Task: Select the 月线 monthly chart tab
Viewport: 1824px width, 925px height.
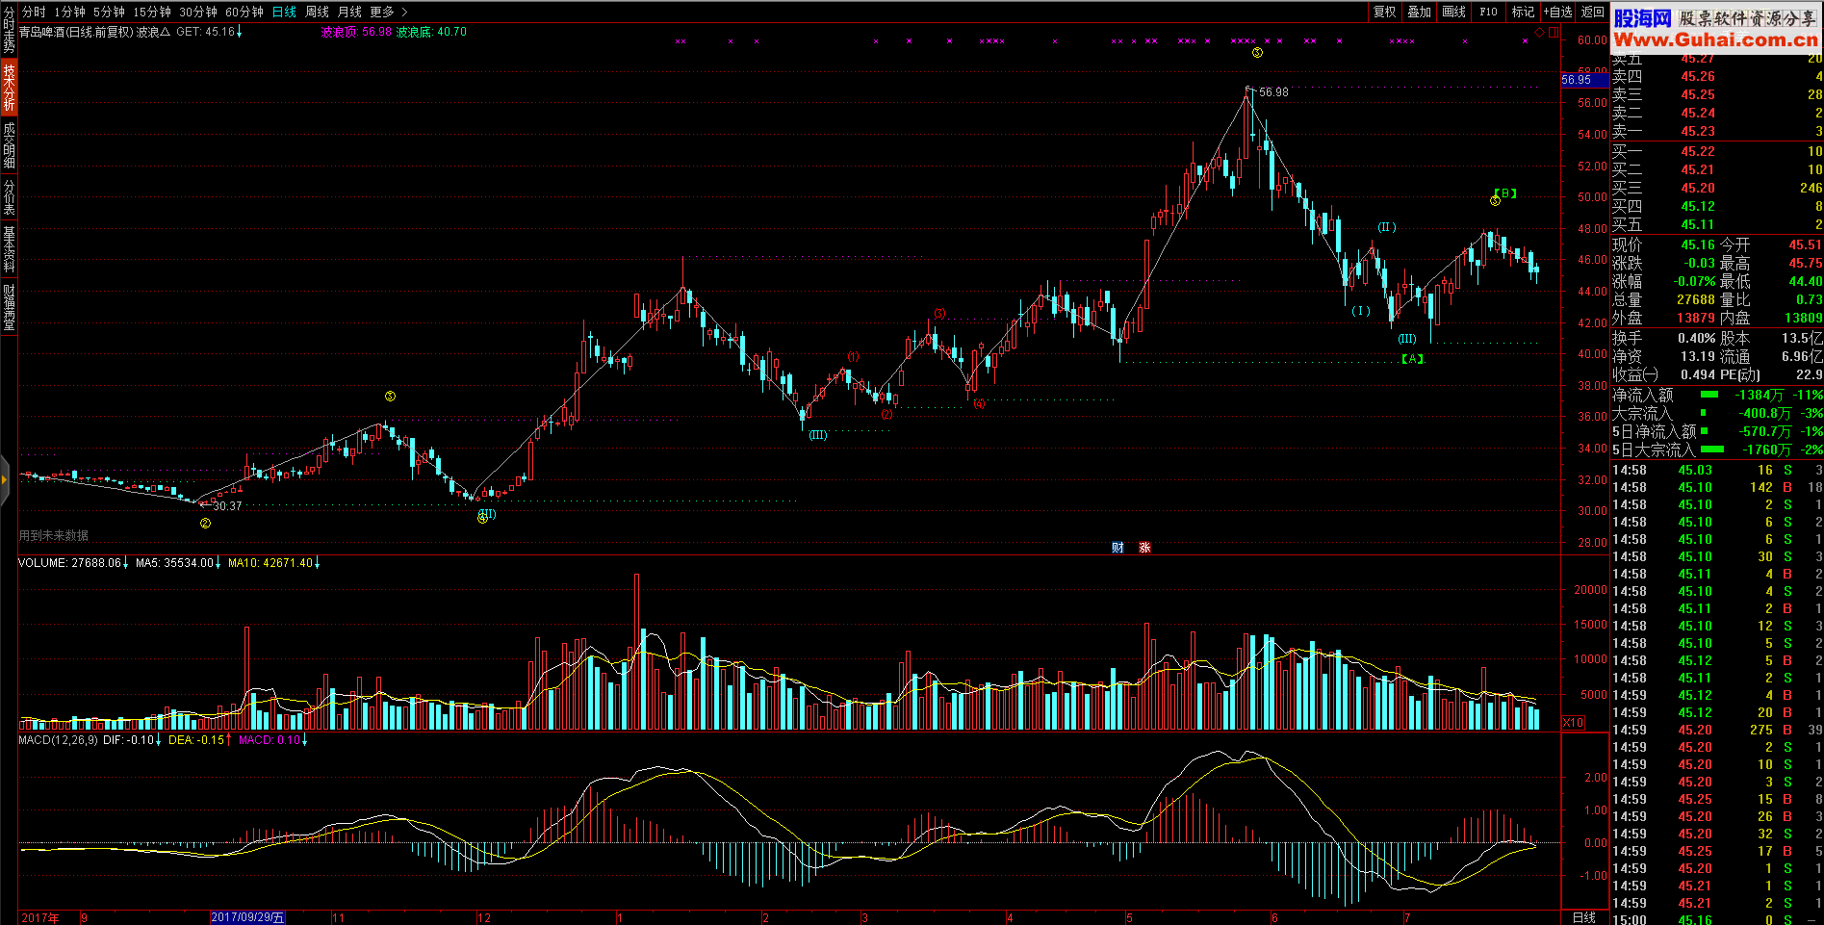Action: pos(349,12)
